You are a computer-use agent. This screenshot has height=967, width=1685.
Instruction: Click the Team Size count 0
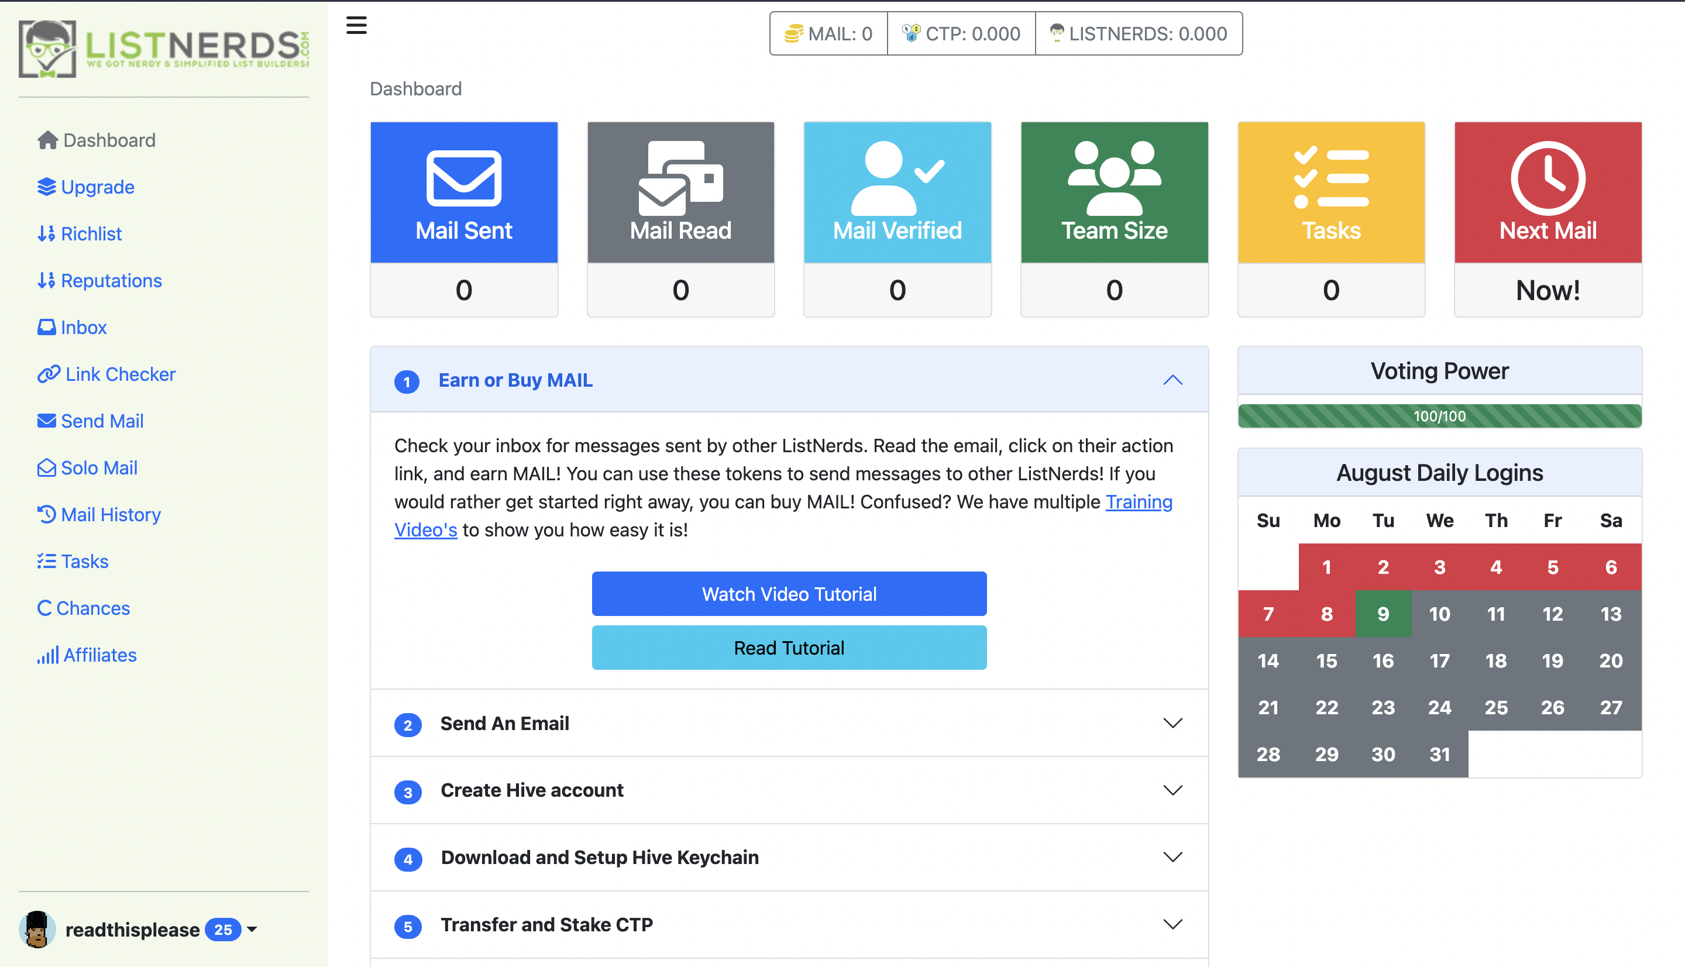coord(1115,290)
